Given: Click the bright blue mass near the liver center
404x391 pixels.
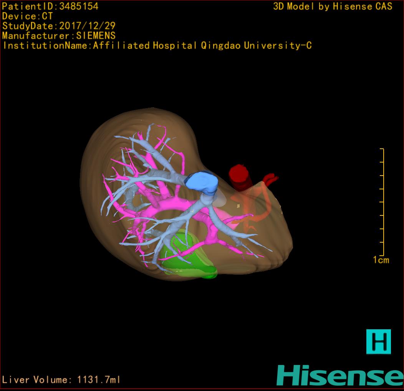Looking at the screenshot, I should 202,182.
